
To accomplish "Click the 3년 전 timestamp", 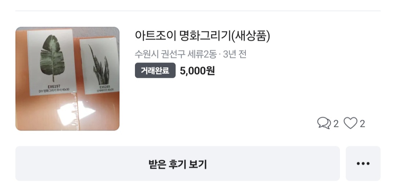I will click(234, 54).
